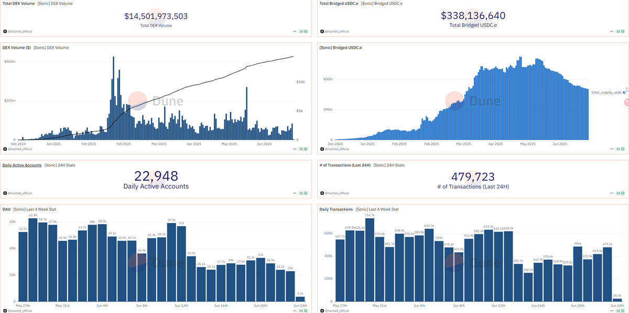Click the 734.7k bar in Daily Transactions chart
This screenshot has height=313, width=629.
pos(370,261)
